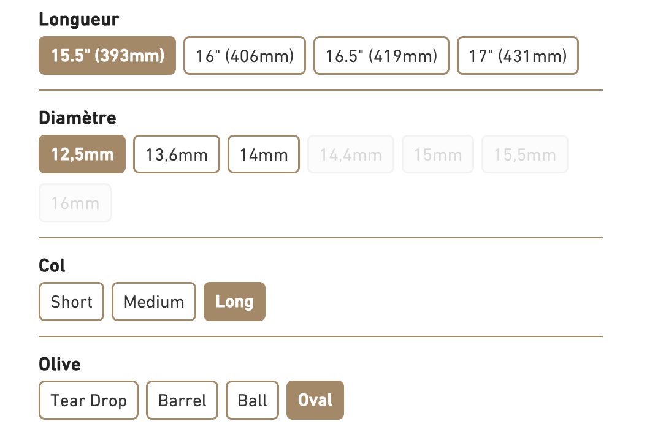
Task: Pick the 16.5" (419mm) length
Action: pyautogui.click(x=381, y=56)
